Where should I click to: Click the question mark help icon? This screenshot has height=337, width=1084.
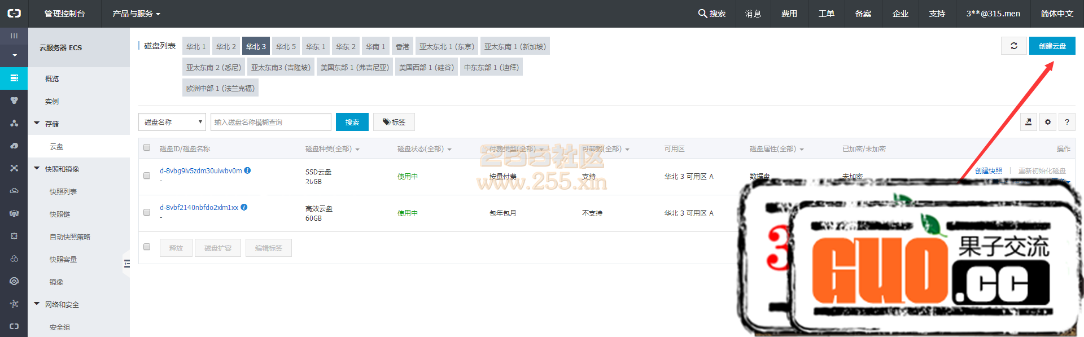[1066, 122]
